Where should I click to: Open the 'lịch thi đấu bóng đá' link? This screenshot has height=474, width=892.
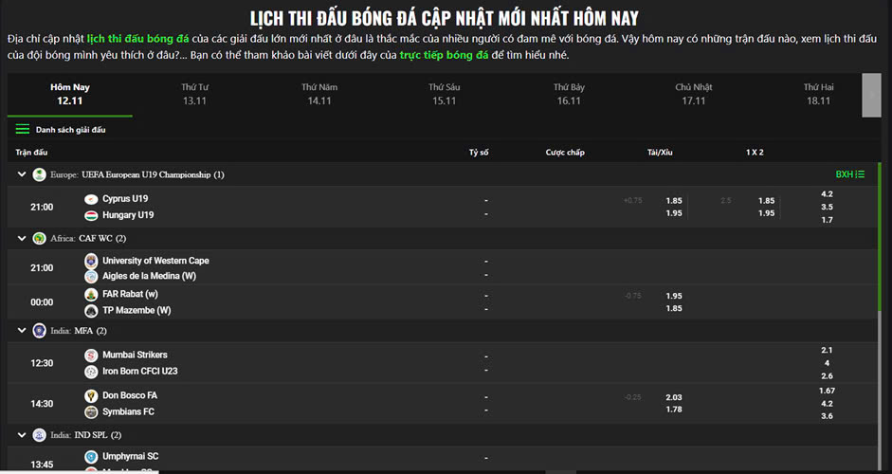[137, 39]
